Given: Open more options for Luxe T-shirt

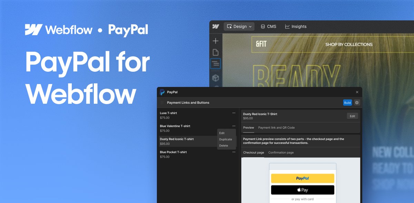Looking at the screenshot, I should [x=234, y=113].
